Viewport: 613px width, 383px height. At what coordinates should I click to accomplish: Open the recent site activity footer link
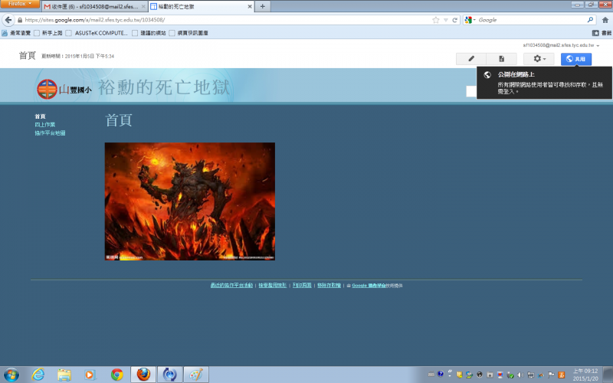pyautogui.click(x=231, y=285)
